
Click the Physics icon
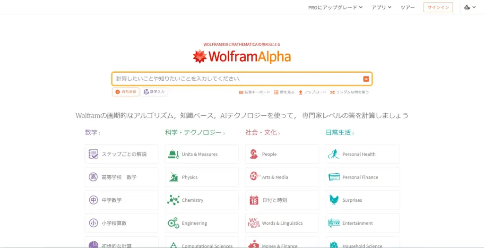(174, 177)
